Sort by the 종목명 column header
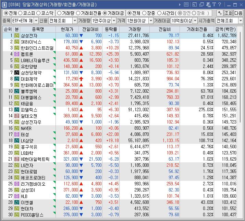Image resolution: width=245 pixels, height=221 pixels. pos(38,29)
